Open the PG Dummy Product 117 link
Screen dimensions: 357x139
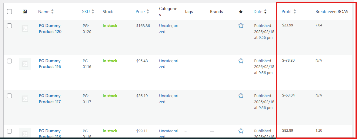pyautogui.click(x=50, y=99)
